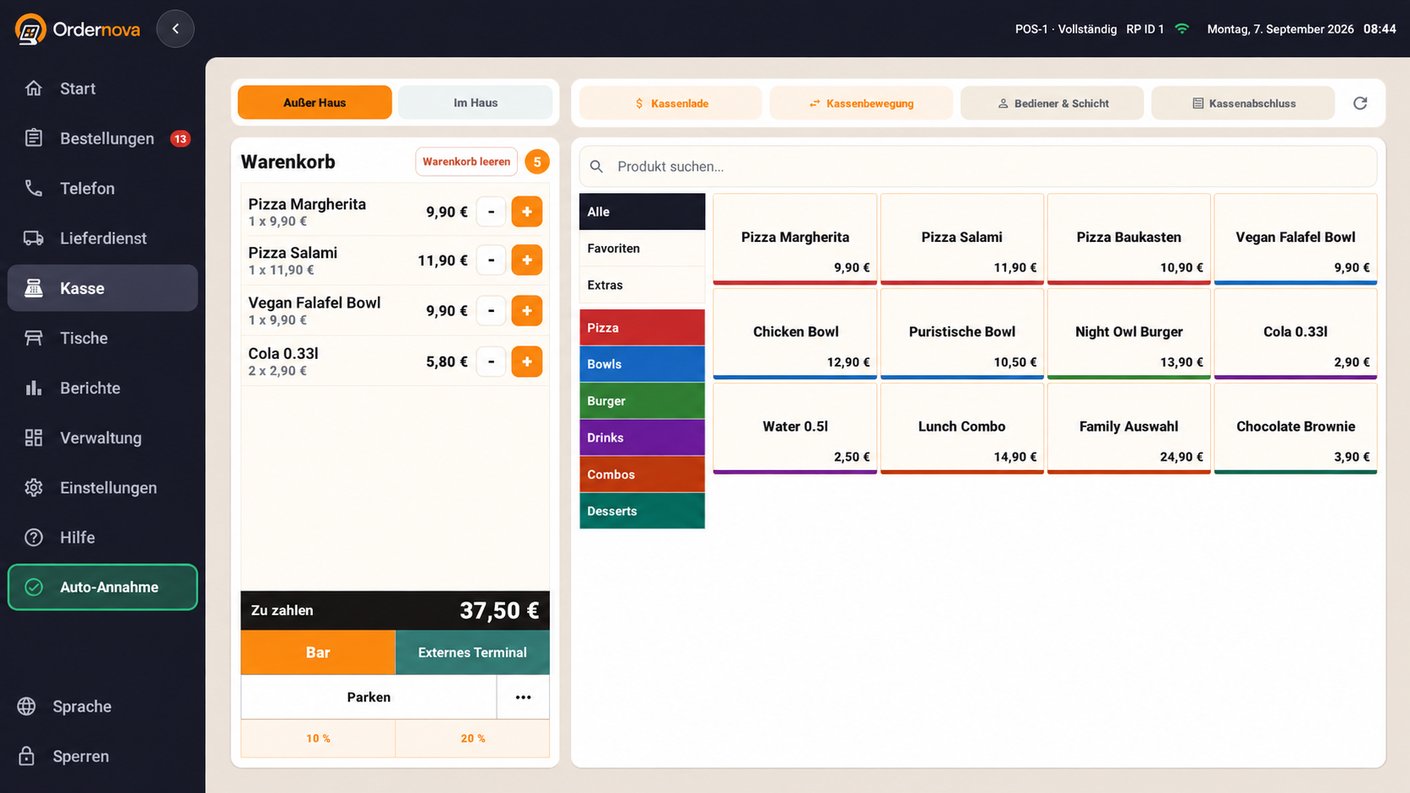Pay with Bar cash
The height and width of the screenshot is (793, 1410).
pyautogui.click(x=318, y=652)
